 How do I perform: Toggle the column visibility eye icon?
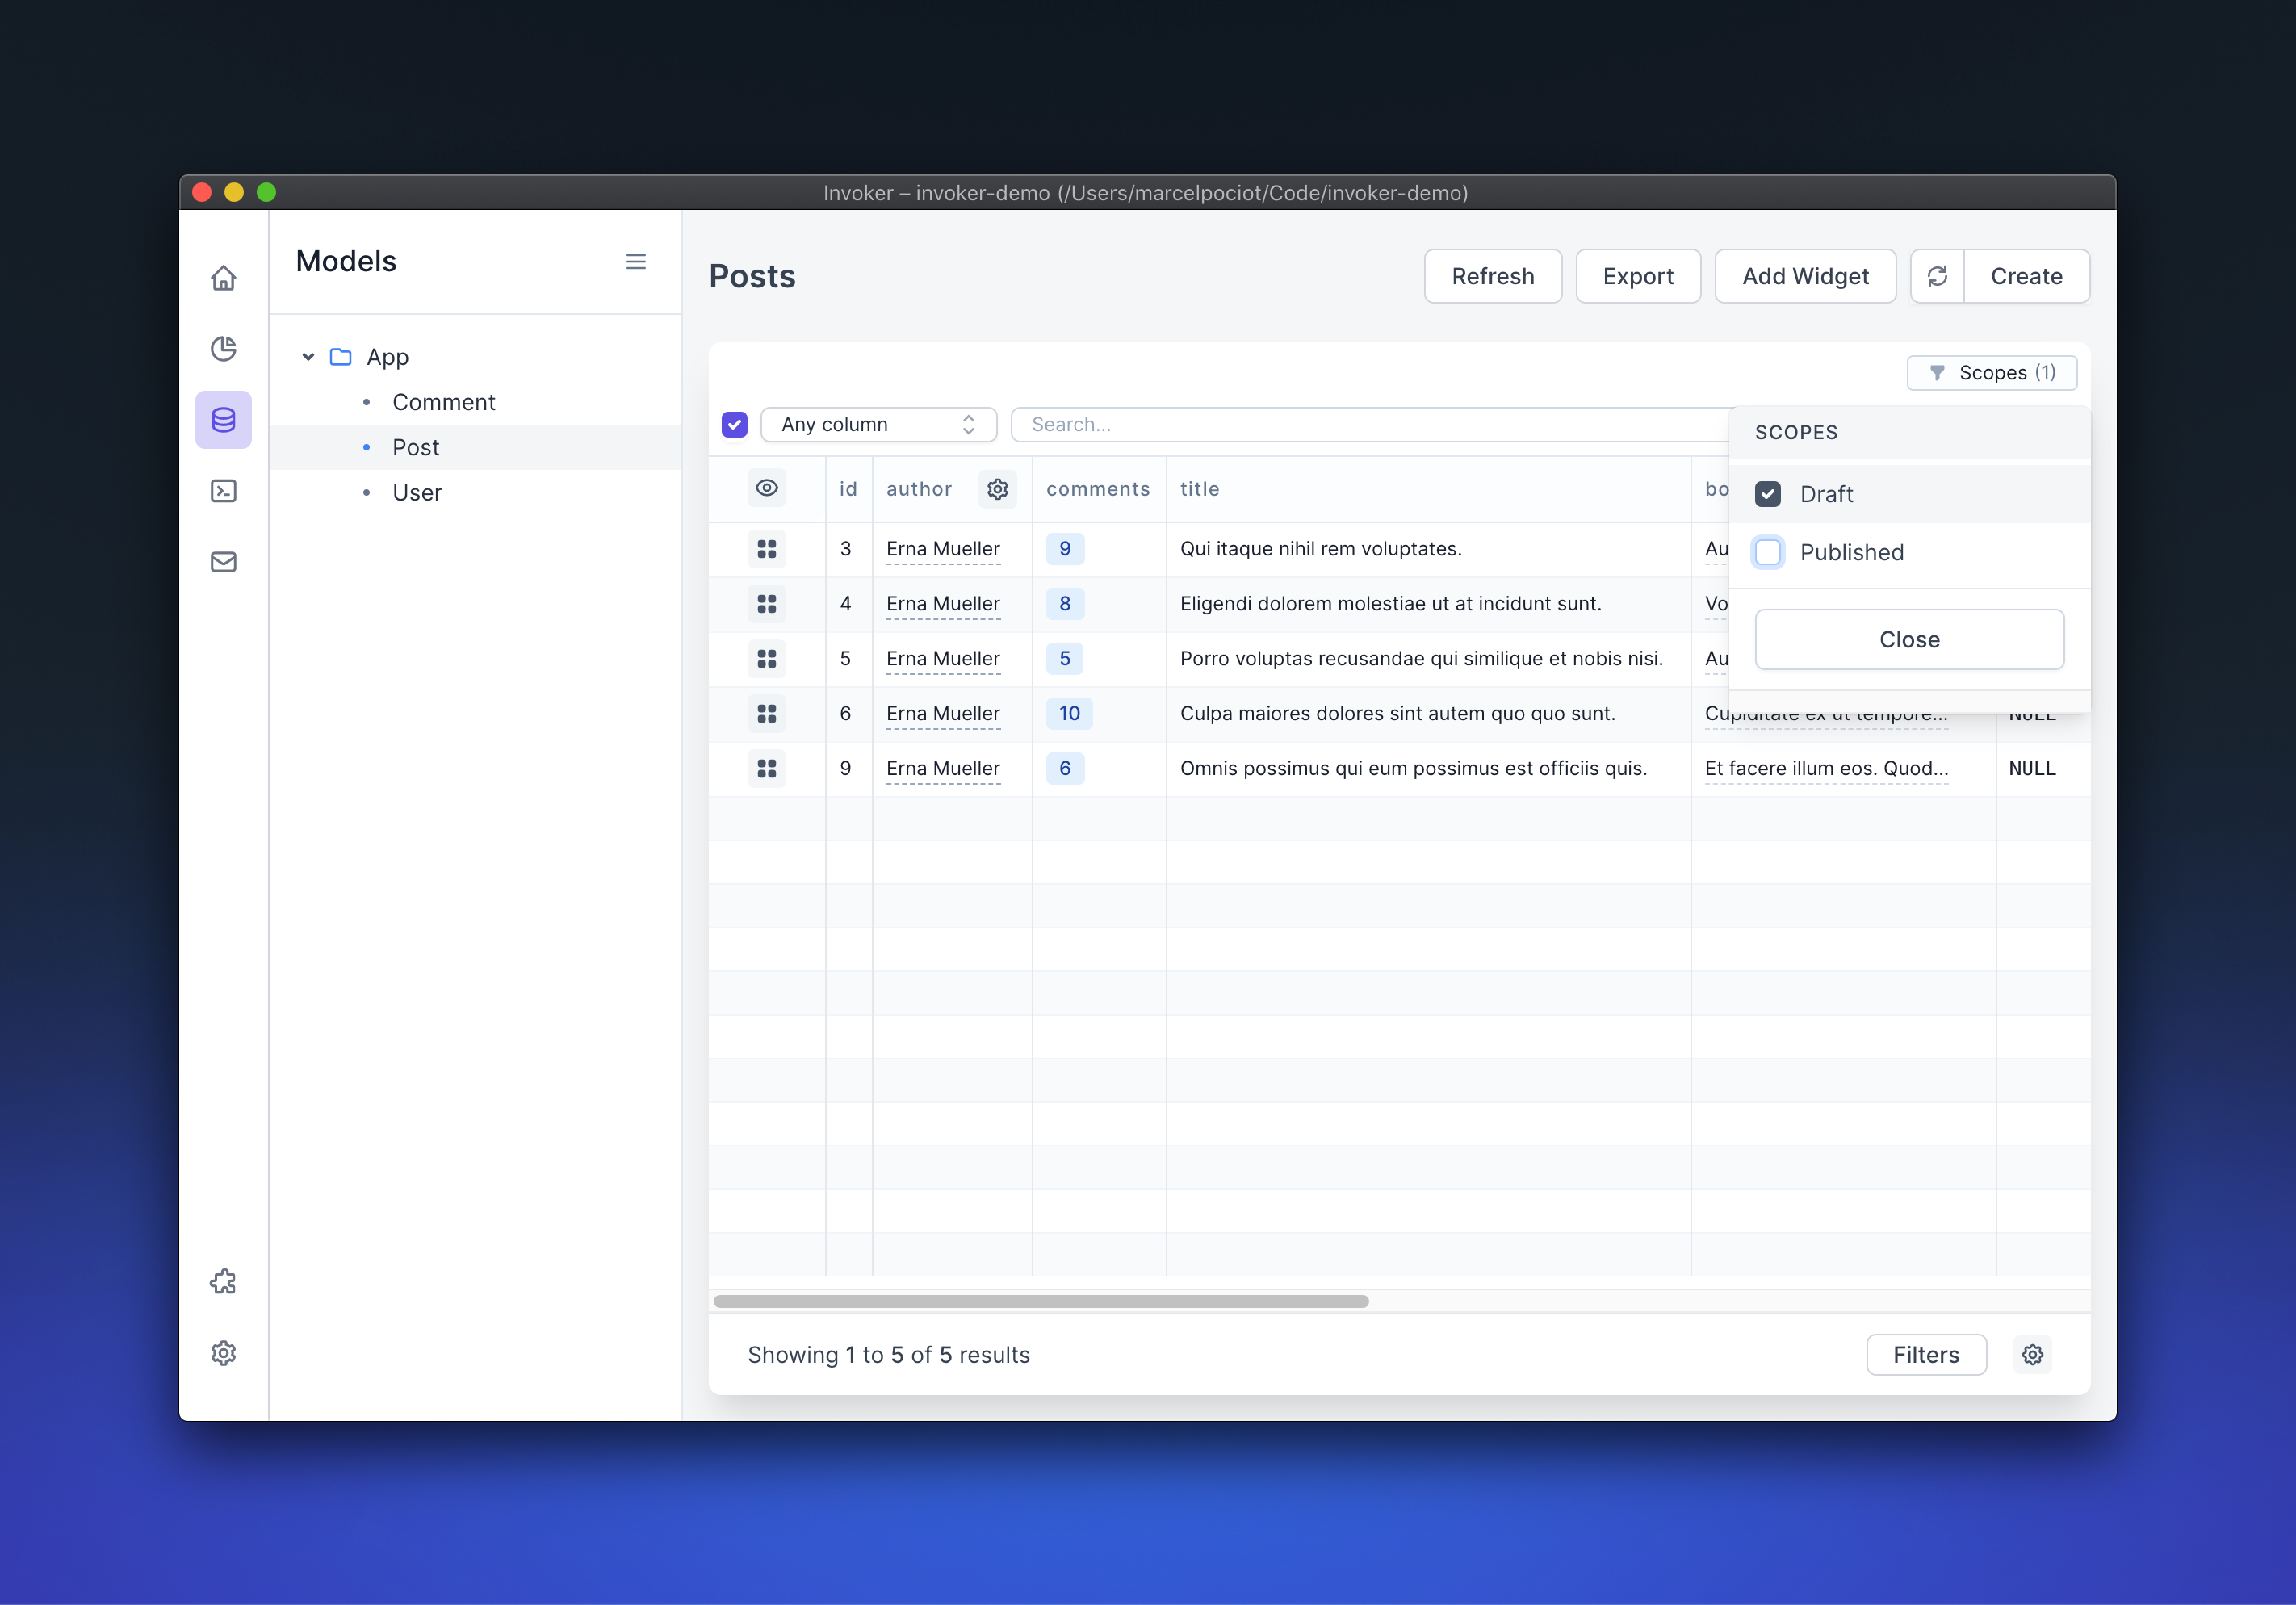767,488
